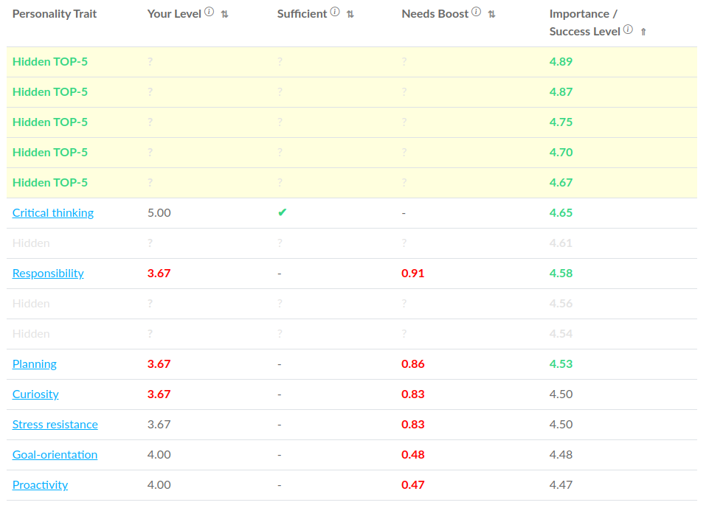Sort the table by Sufficient column

[350, 13]
